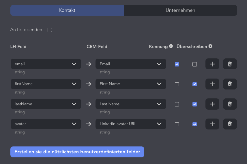Check Kennung for the lastName row
The image size is (247, 164).
point(177,104)
